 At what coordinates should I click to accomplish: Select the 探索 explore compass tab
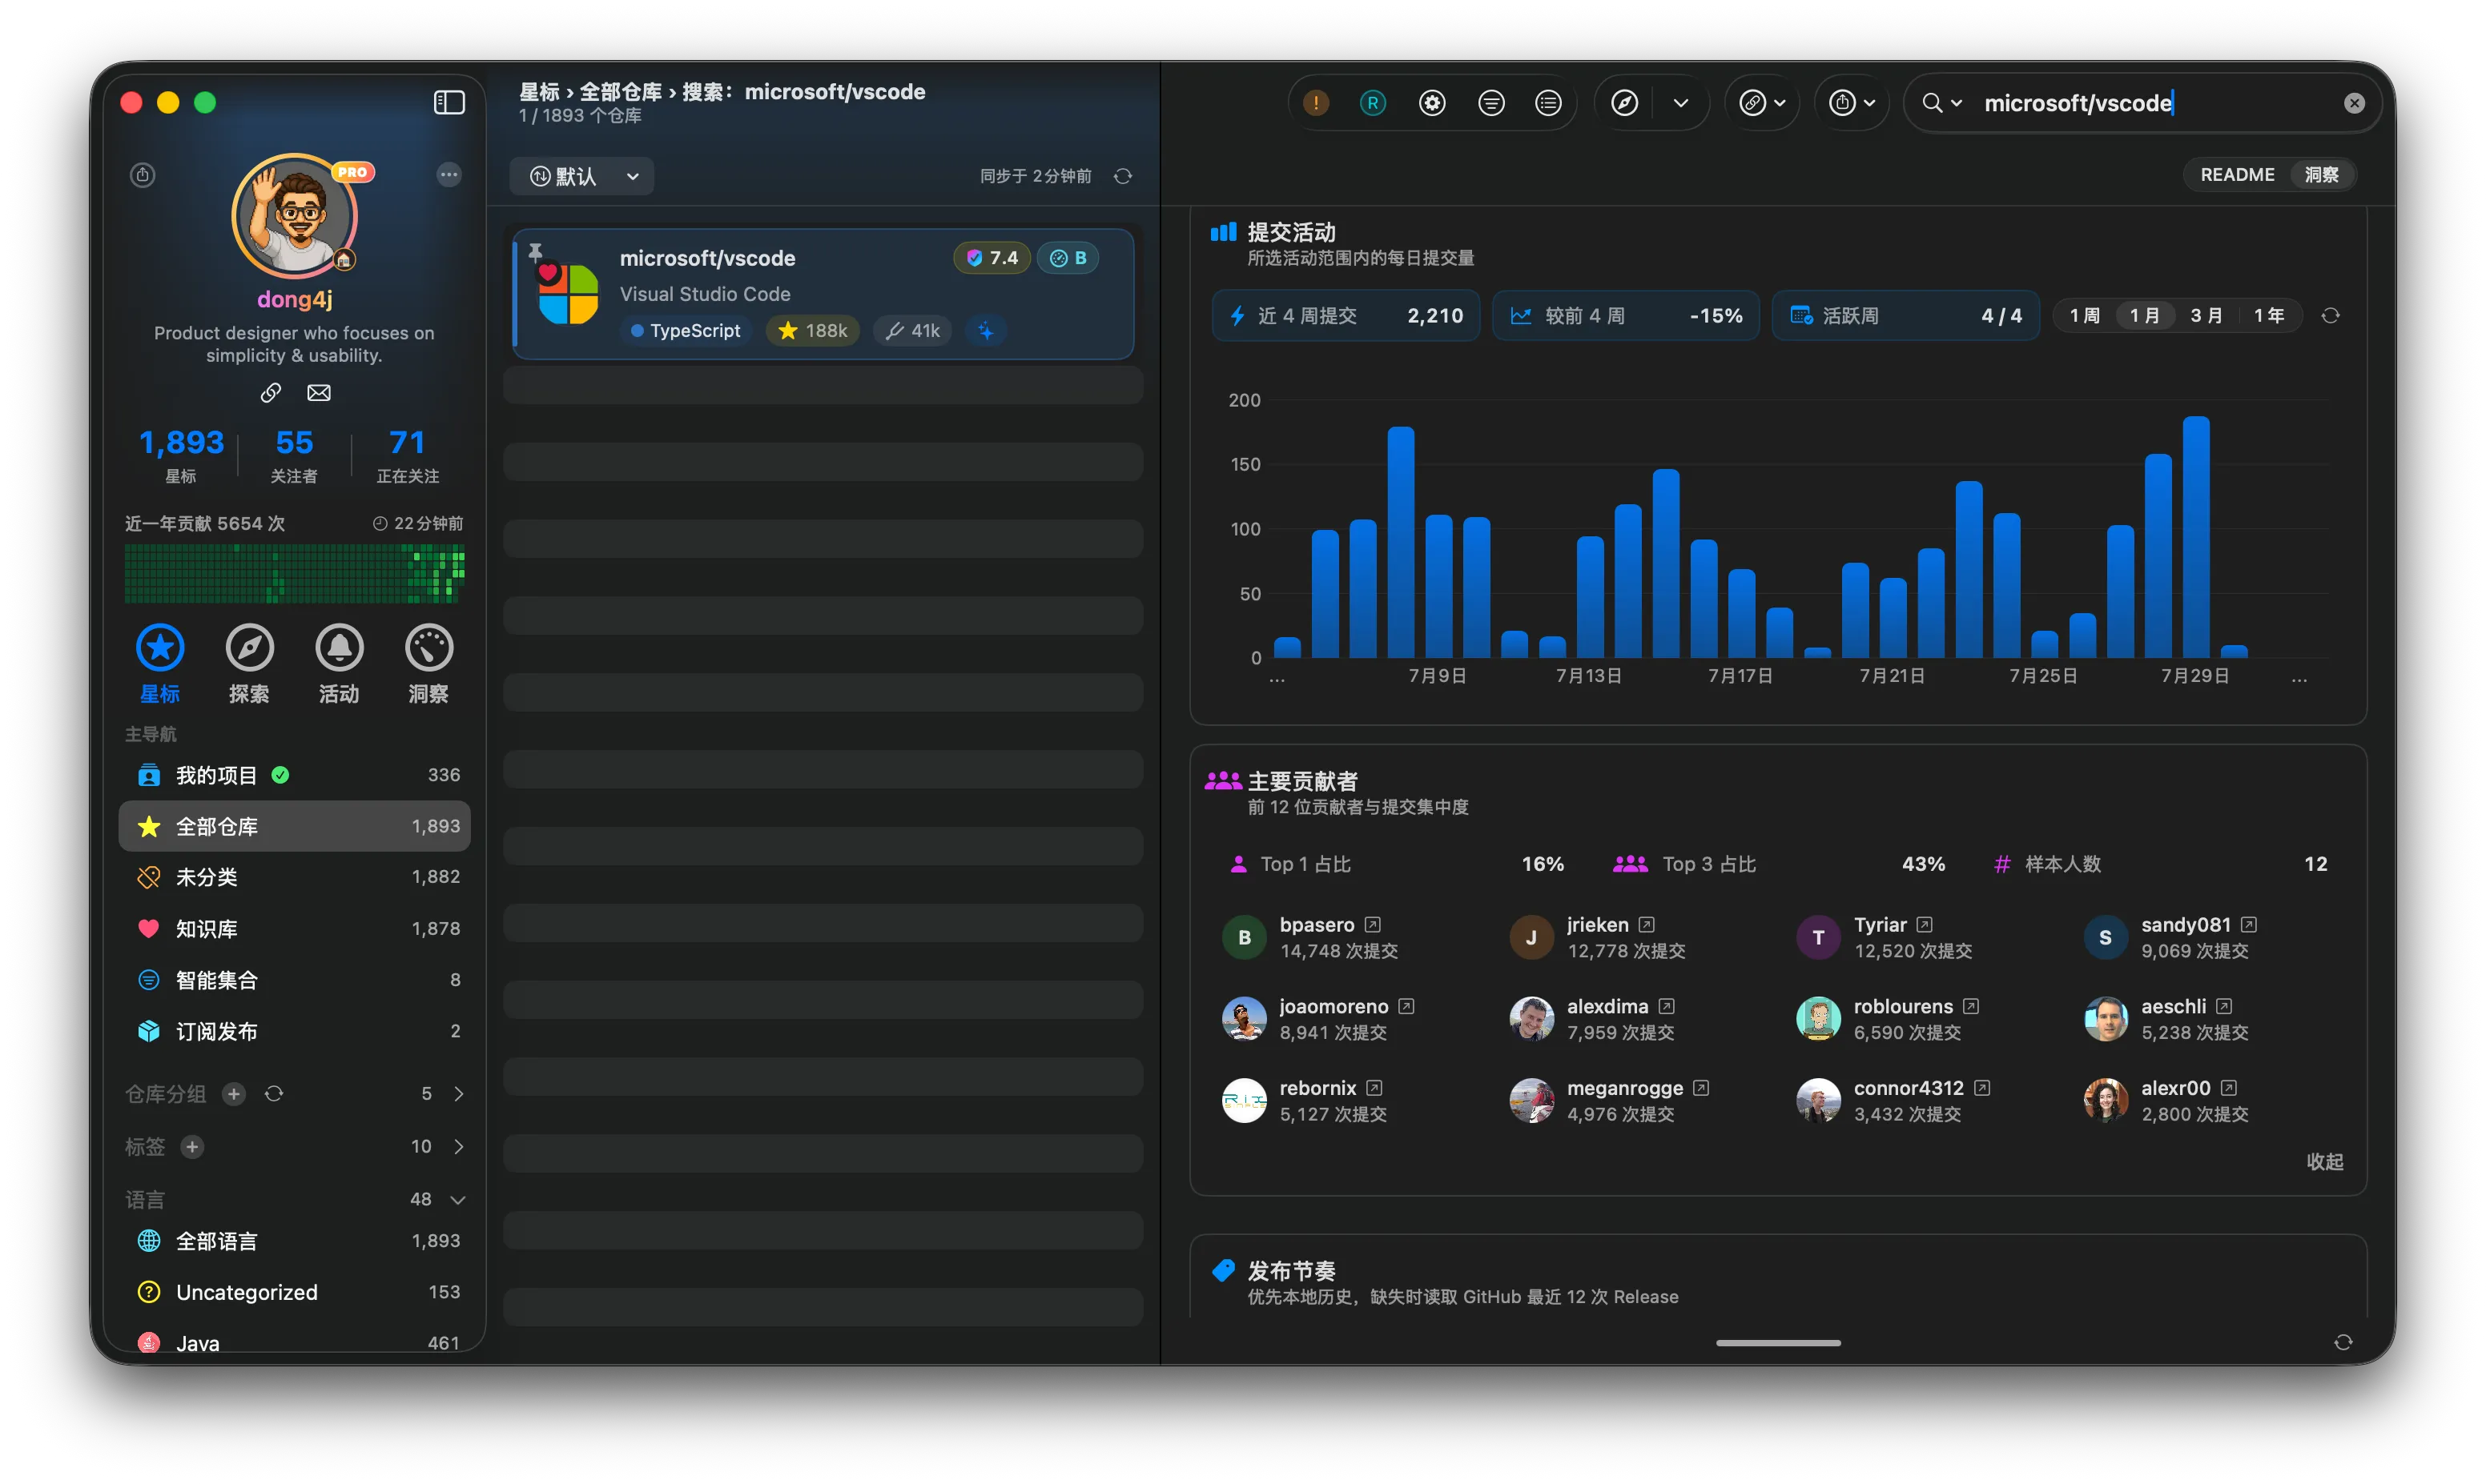[x=249, y=664]
